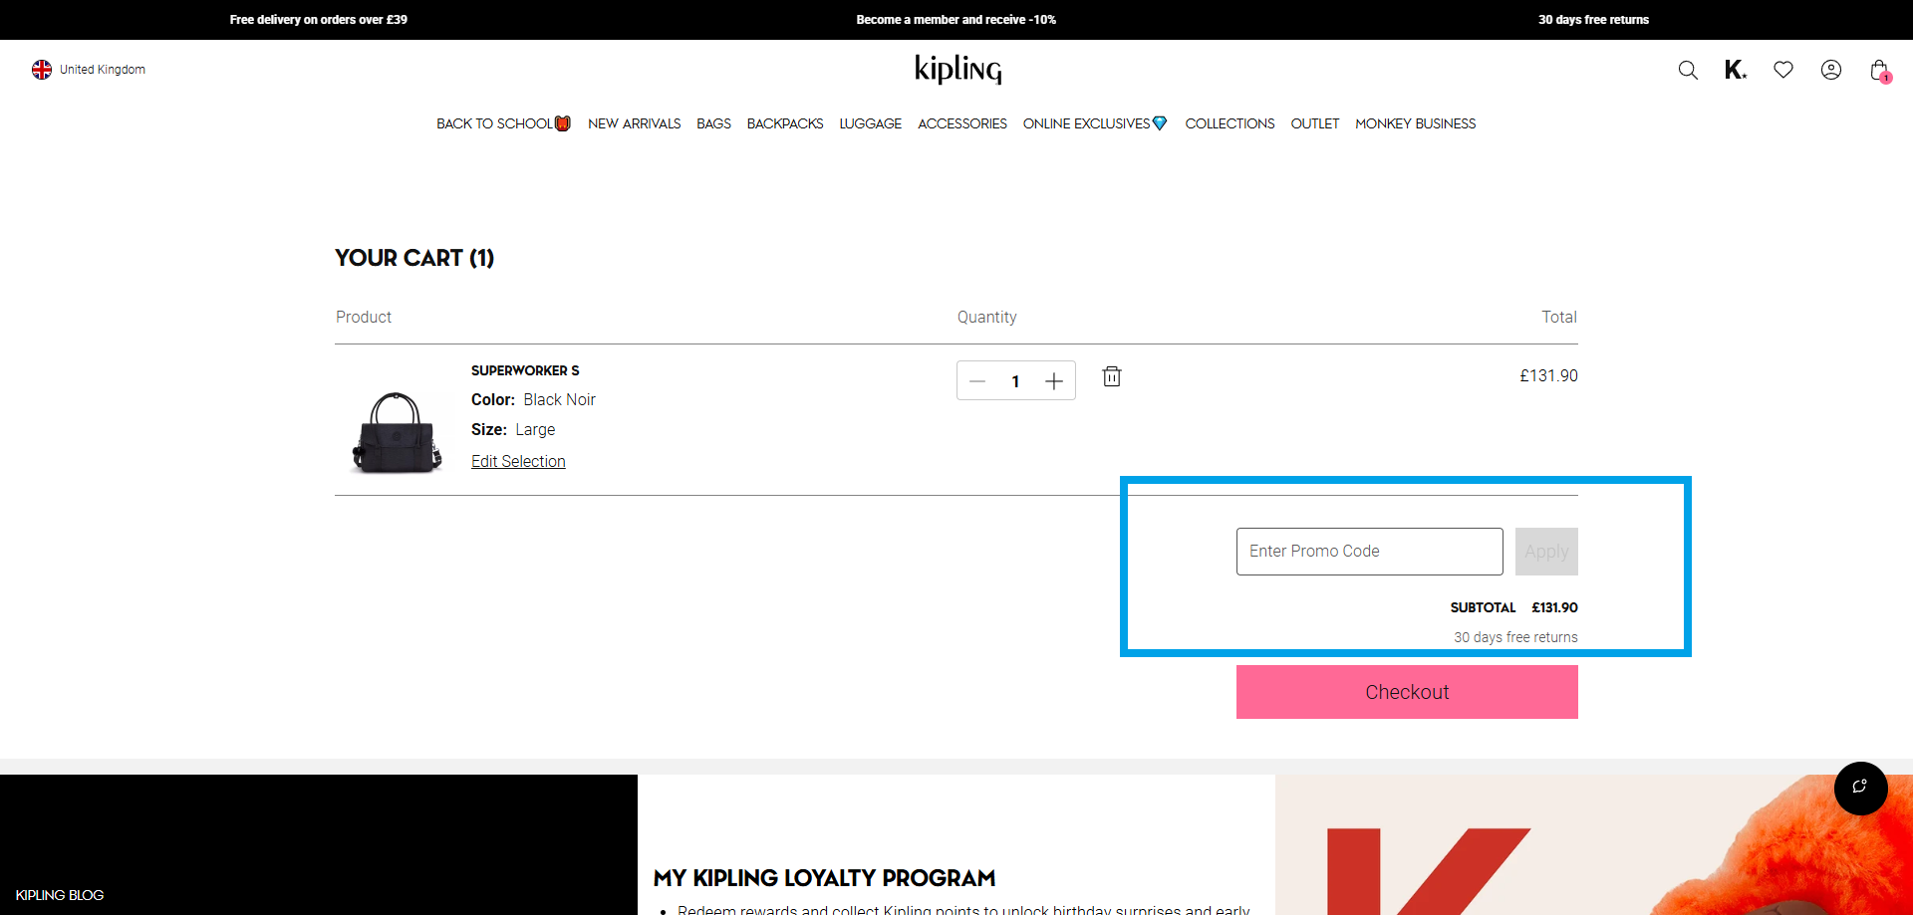Click 'Free delivery on orders over £39' text
Image resolution: width=1913 pixels, height=915 pixels.
pyautogui.click(x=319, y=20)
